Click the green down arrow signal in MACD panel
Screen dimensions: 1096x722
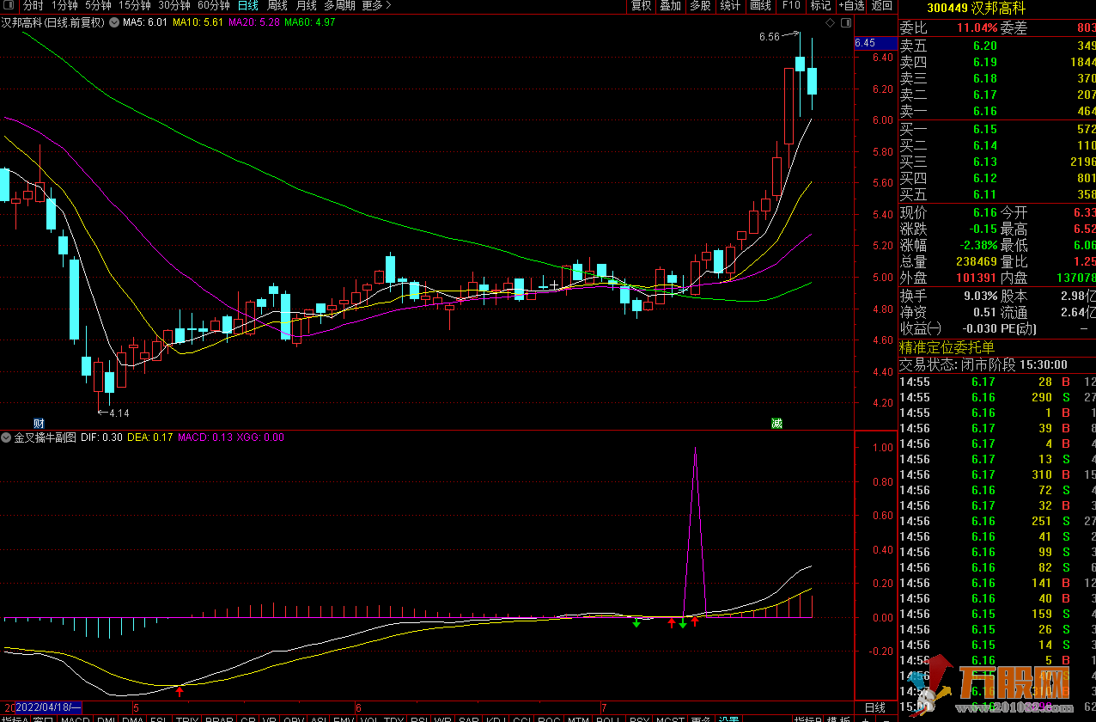636,623
